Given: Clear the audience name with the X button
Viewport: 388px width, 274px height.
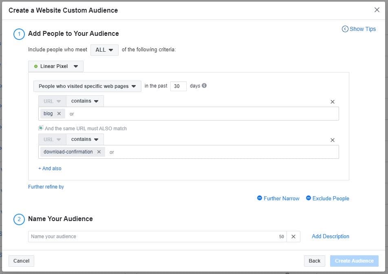Looking at the screenshot, I should point(293,237).
